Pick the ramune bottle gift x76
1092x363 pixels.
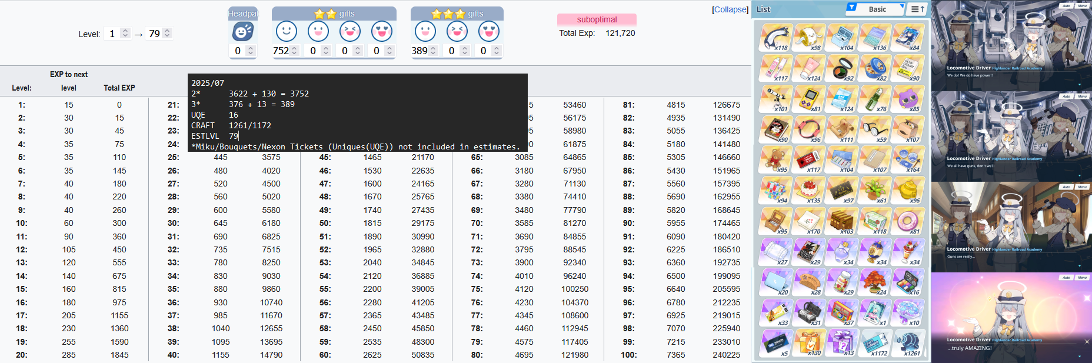click(x=874, y=98)
